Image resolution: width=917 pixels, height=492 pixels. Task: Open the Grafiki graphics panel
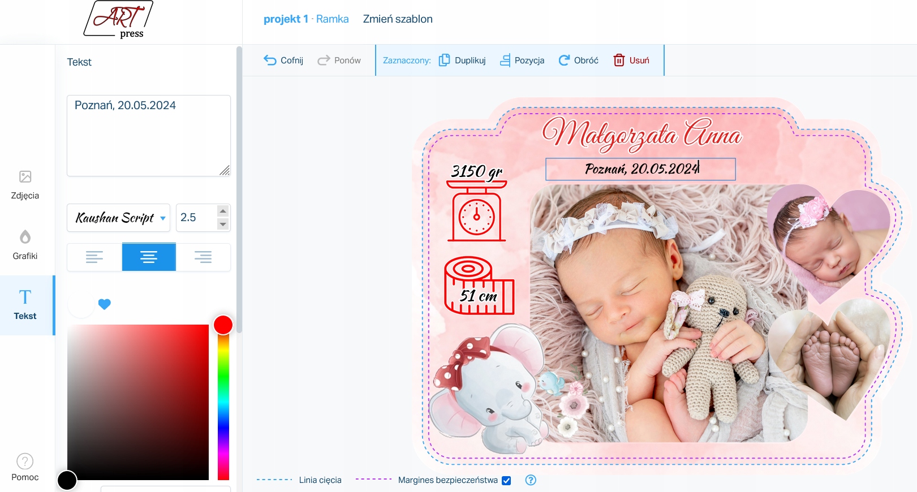[25, 245]
